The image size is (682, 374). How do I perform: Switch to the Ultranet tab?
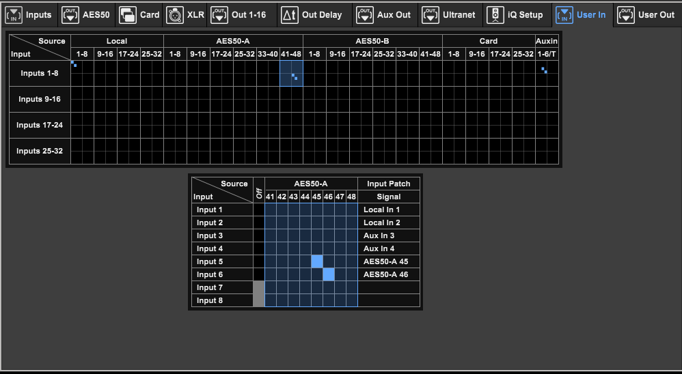[449, 15]
